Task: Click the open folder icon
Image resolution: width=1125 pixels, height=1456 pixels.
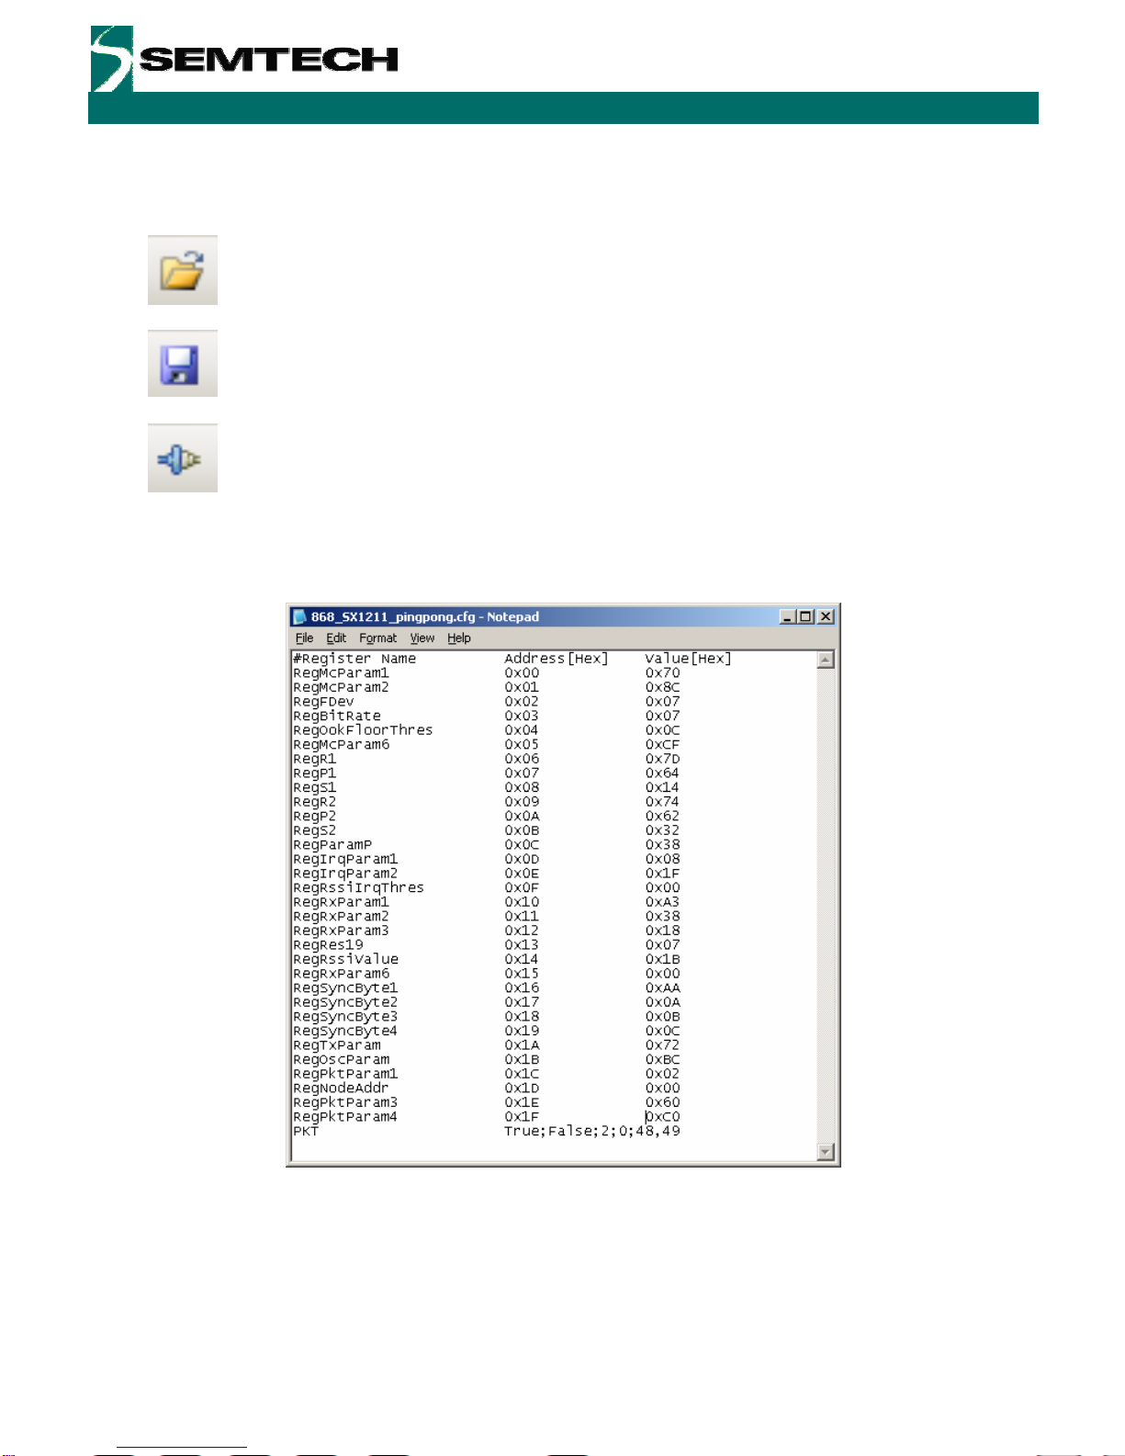Action: [x=182, y=270]
